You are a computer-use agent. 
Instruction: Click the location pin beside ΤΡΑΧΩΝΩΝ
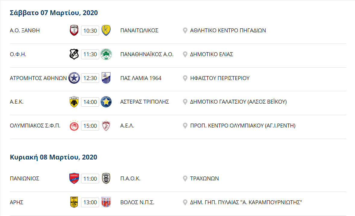pos(185,179)
